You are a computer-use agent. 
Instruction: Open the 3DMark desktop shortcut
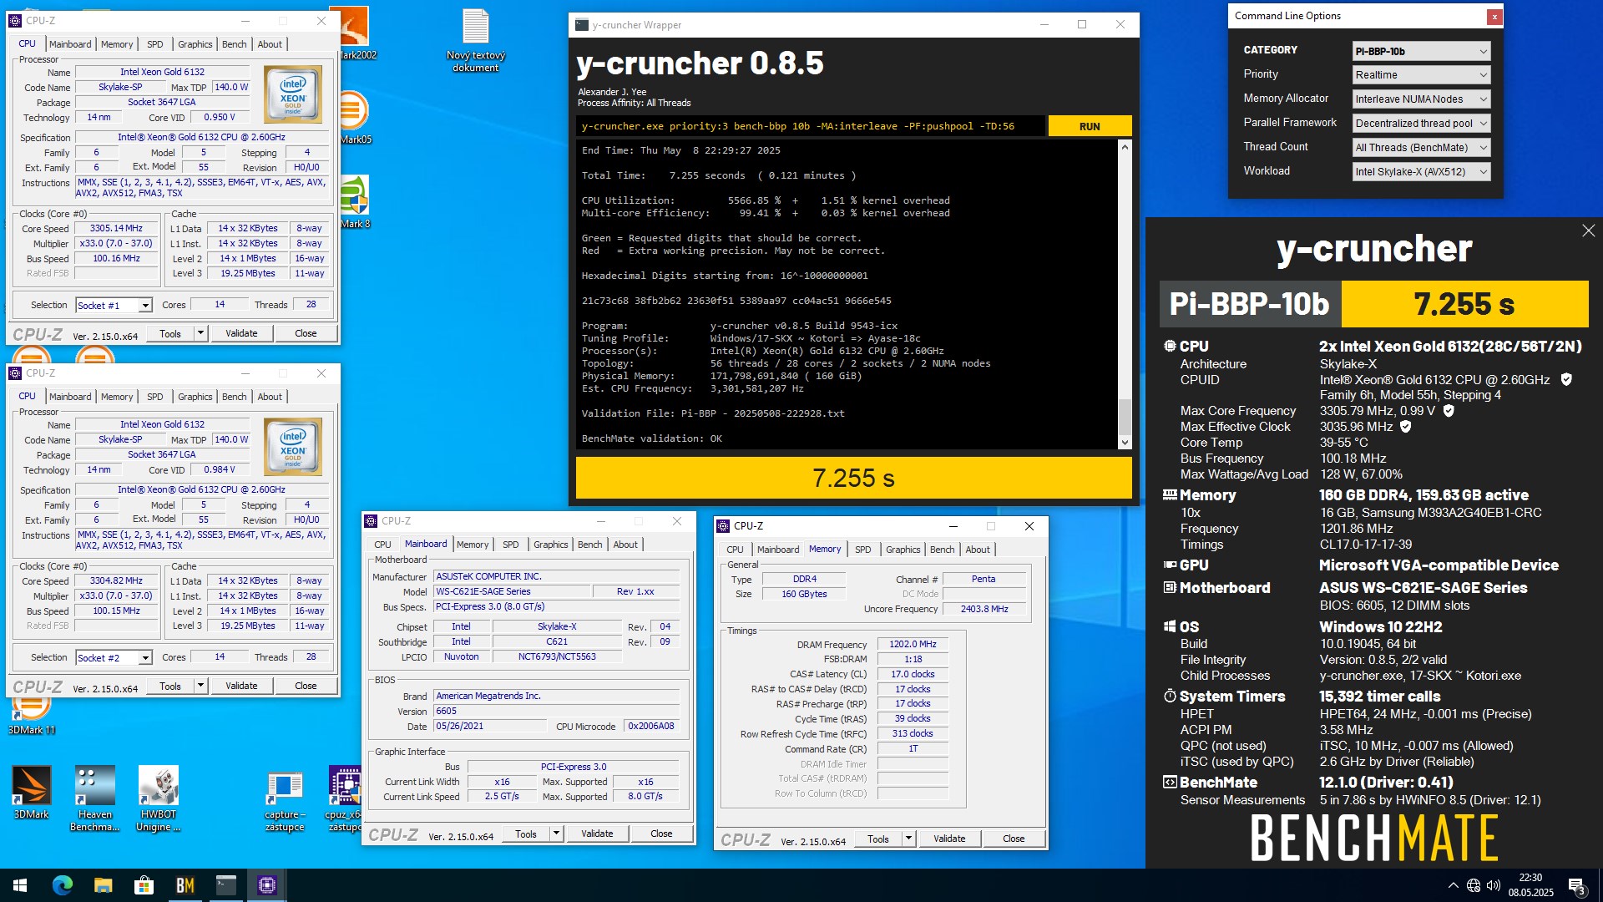(31, 792)
